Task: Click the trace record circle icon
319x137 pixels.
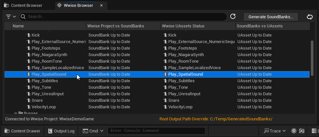Action: point(294,131)
